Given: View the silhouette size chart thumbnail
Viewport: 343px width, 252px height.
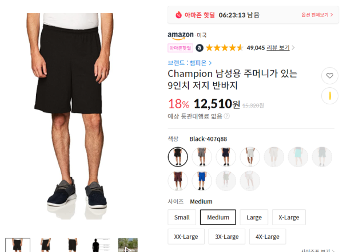Looking at the screenshot, I should [101, 245].
